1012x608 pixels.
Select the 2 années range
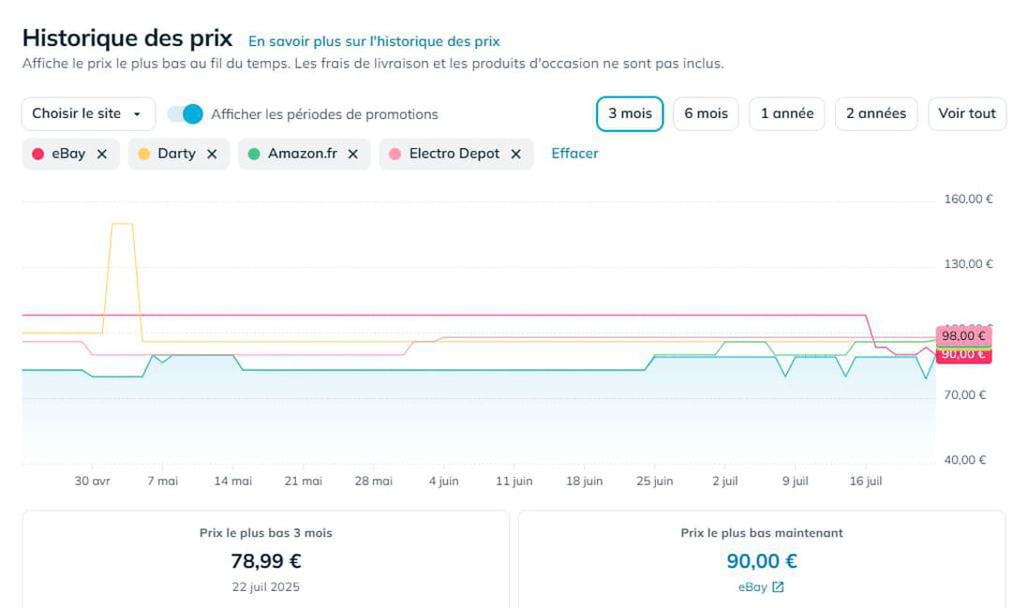point(876,114)
